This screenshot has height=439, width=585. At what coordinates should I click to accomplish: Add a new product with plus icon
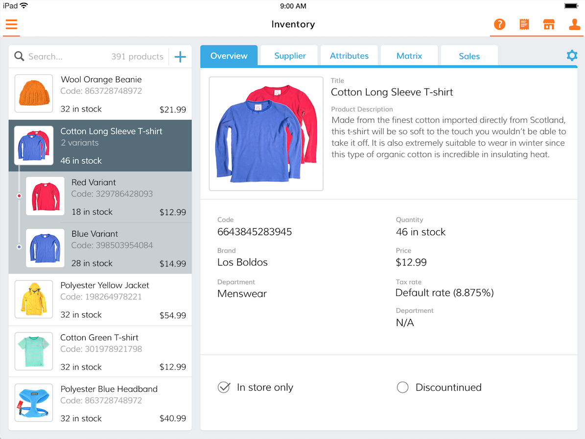[180, 57]
